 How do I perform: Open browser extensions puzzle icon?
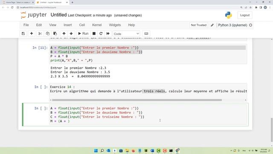pos(256,8)
